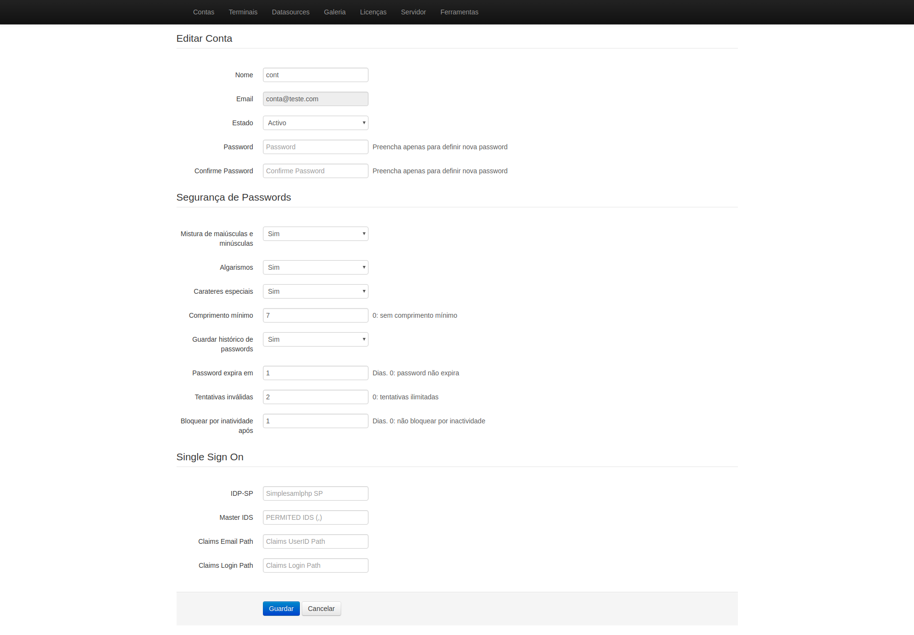Open the Ferramentas menu
Screen dimensions: 914x635
click(x=459, y=12)
